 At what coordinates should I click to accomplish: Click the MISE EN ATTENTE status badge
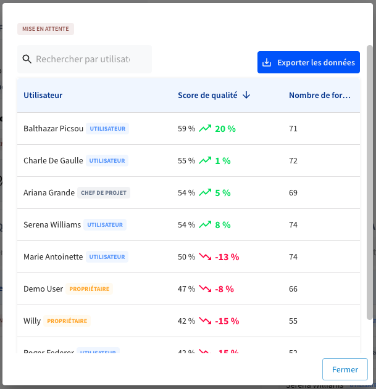46,29
